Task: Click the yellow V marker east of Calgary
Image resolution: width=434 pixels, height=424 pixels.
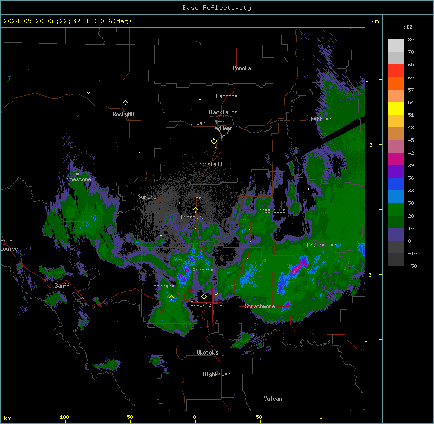Action: tap(216, 294)
